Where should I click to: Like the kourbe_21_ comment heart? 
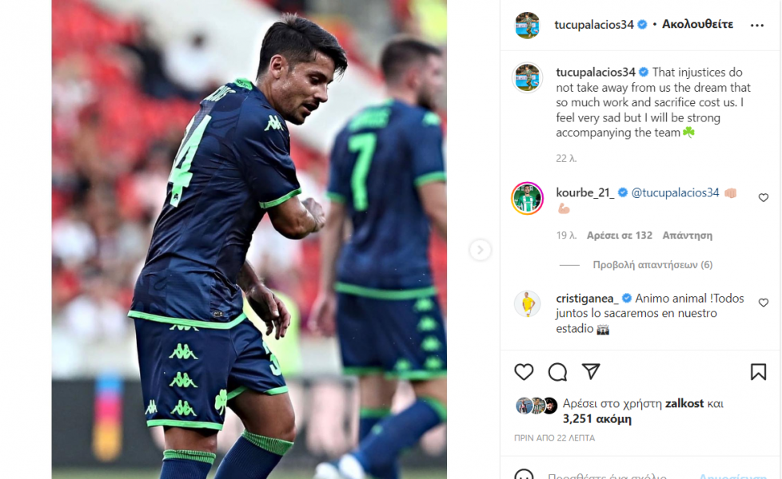point(763,198)
